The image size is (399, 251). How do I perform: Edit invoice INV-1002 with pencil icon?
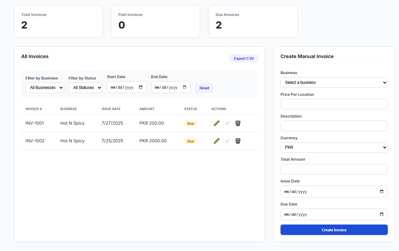[217, 141]
